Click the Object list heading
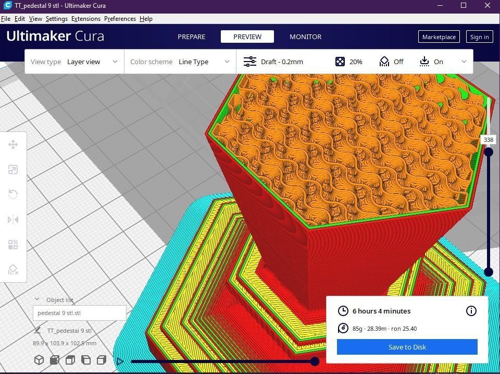The image size is (500, 374). coord(59,300)
